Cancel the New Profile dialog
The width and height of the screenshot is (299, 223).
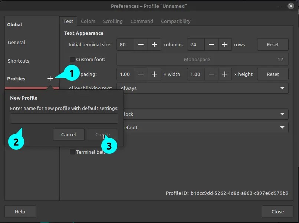coord(69,134)
